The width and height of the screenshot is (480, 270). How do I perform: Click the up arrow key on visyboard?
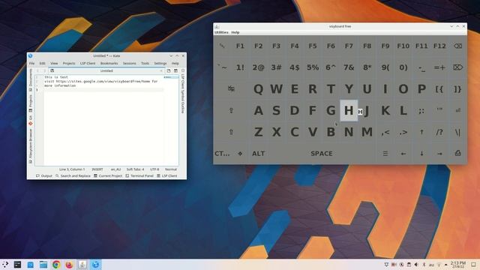pos(421,132)
